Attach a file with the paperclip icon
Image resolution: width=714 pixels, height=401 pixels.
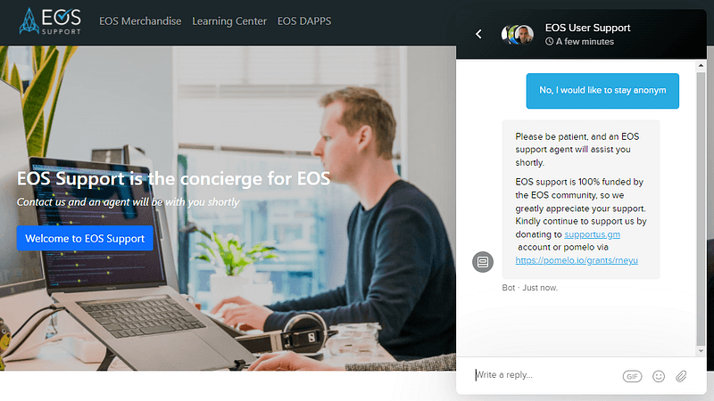[x=681, y=376]
